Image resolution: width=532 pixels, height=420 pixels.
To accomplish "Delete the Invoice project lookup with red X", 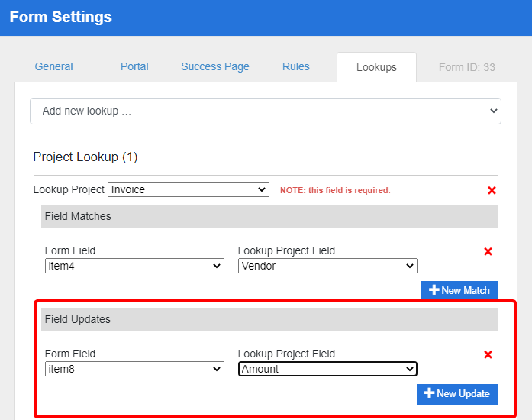I will 492,190.
